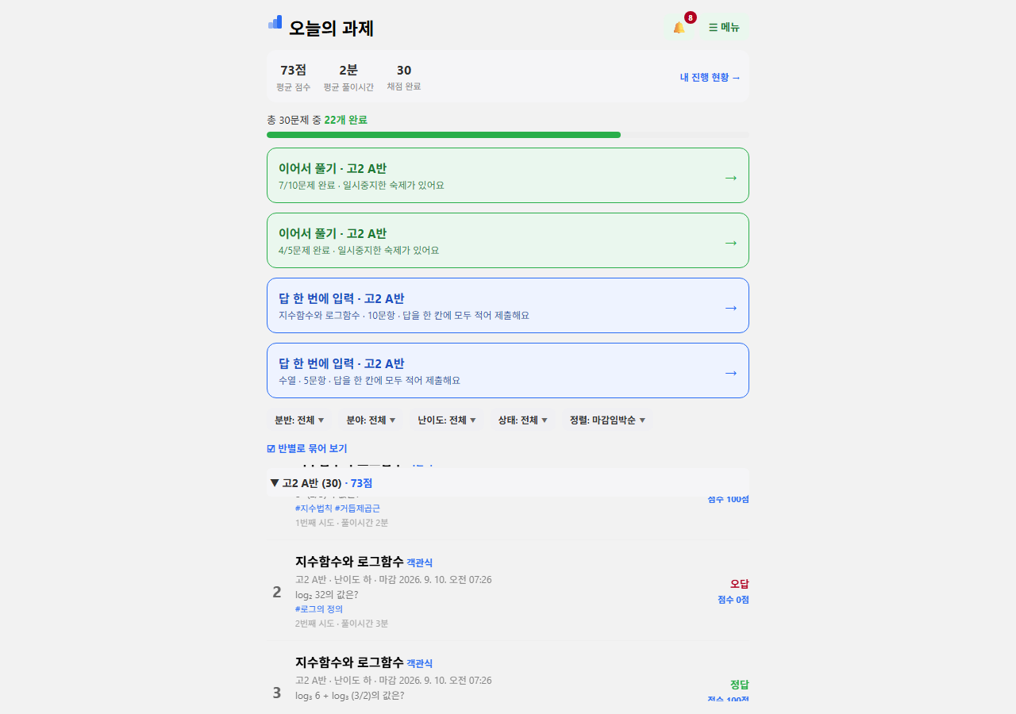Select the #지수법칙 tag
Viewport: 1016px width, 714px height.
point(314,509)
